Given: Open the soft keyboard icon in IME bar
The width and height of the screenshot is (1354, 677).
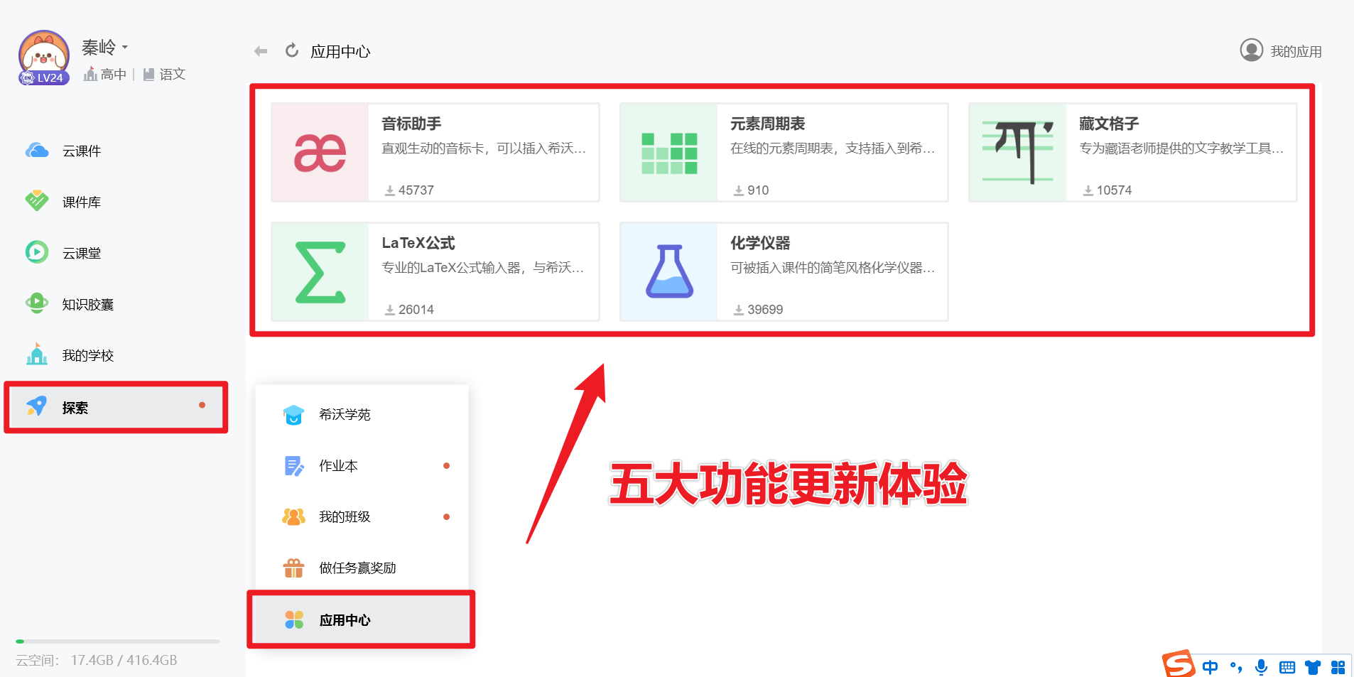Looking at the screenshot, I should [x=1287, y=667].
